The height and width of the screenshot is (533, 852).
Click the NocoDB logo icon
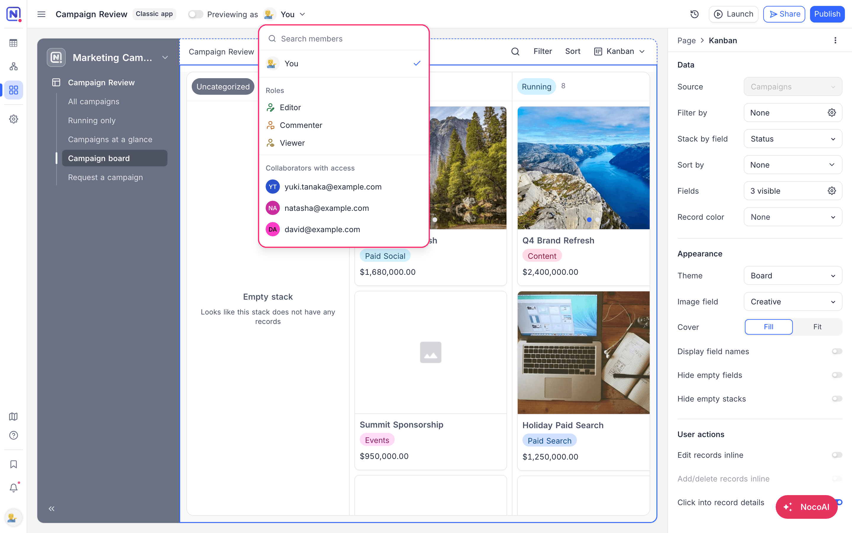(x=13, y=14)
